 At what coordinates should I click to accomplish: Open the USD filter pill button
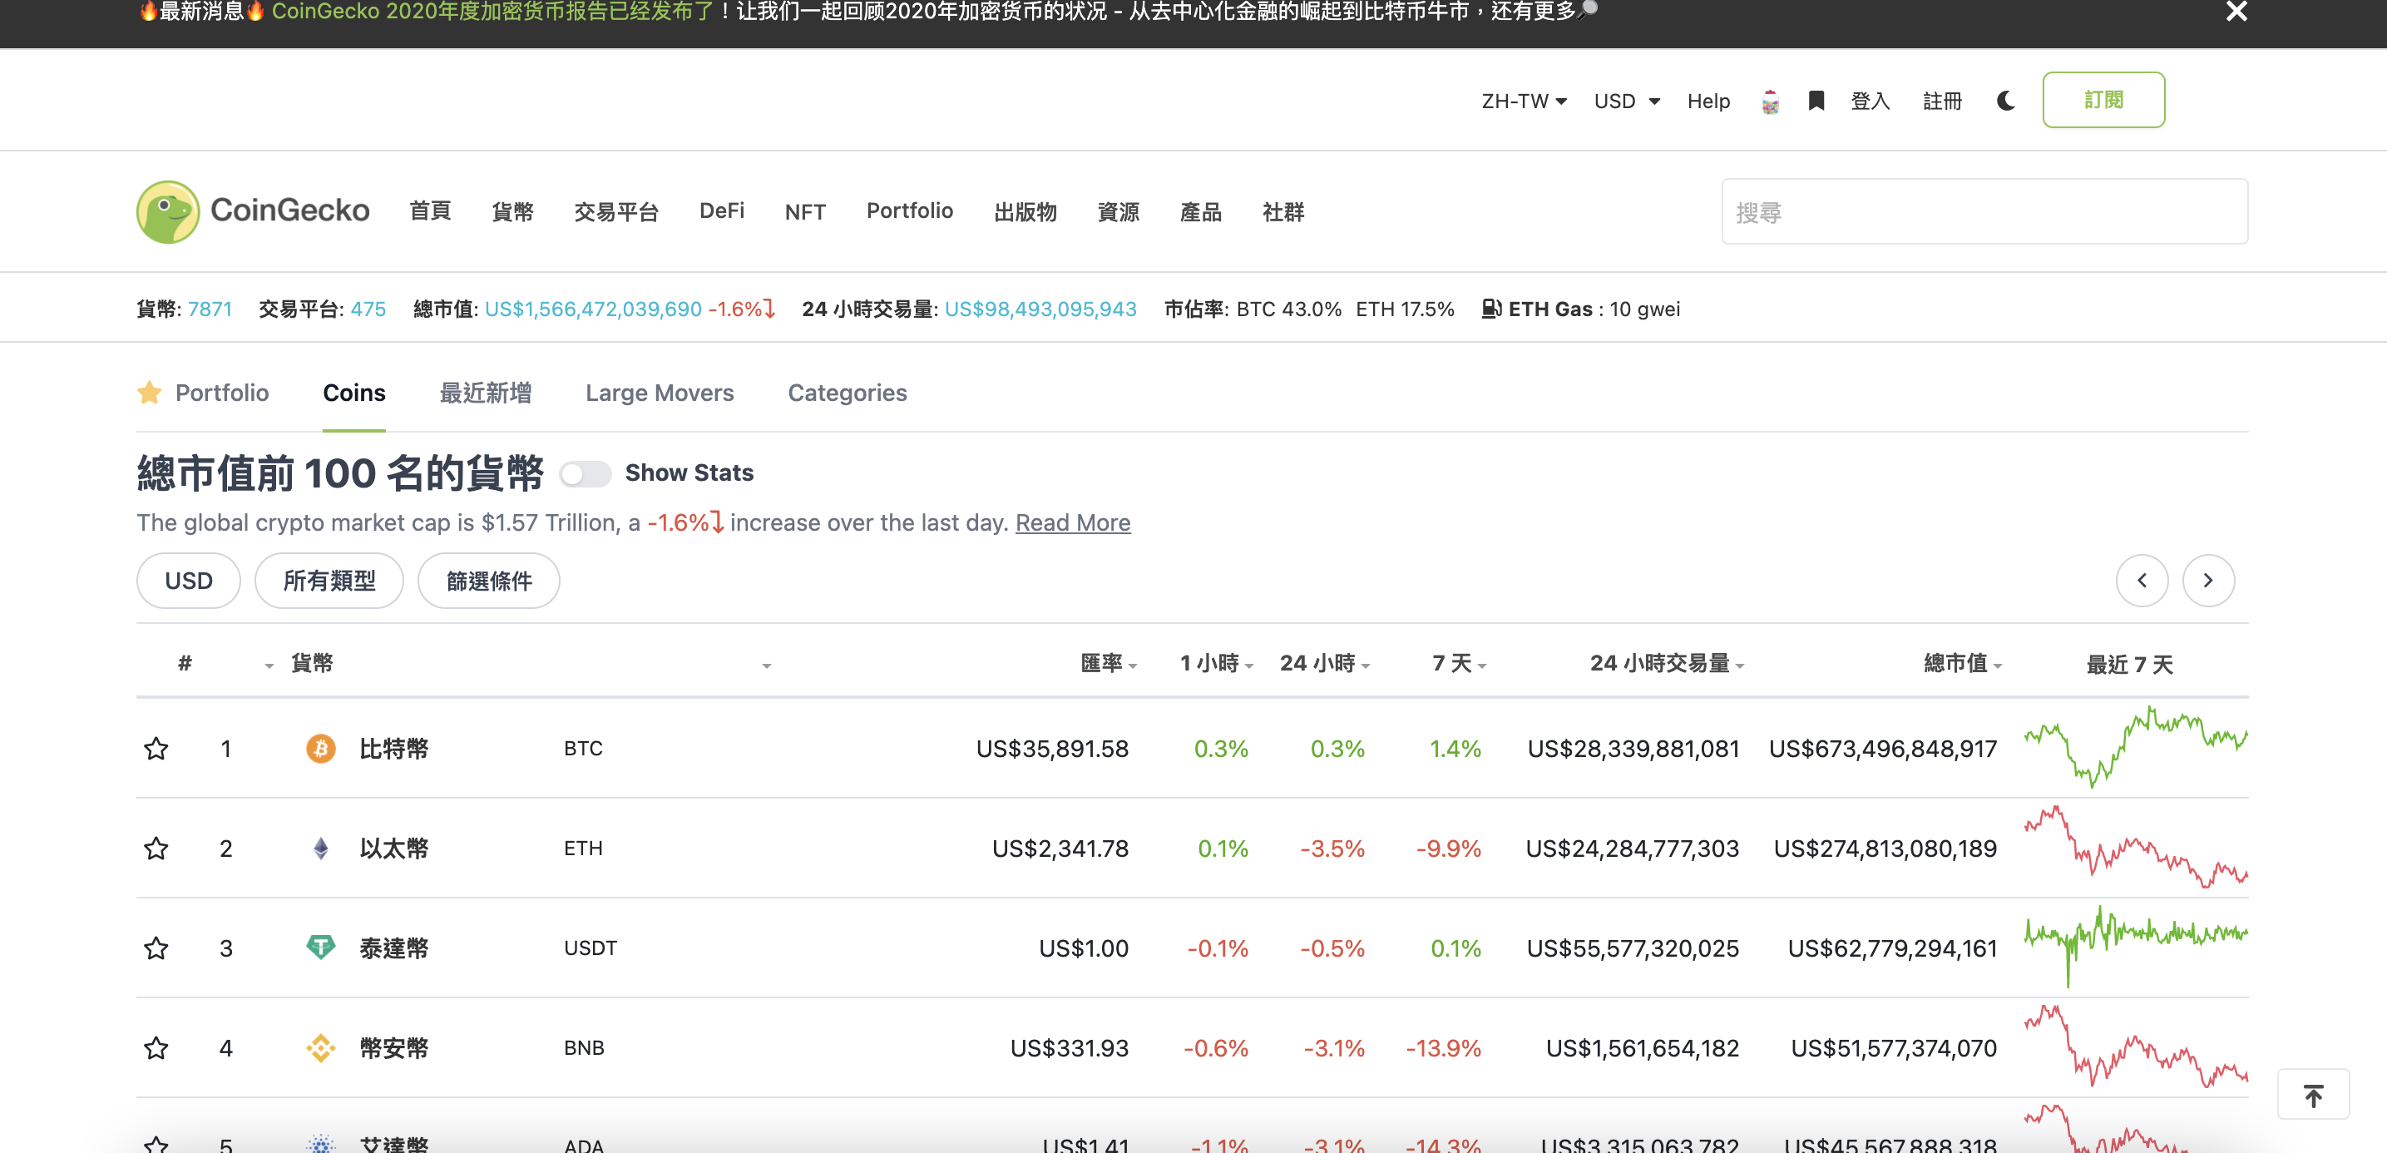(x=189, y=581)
